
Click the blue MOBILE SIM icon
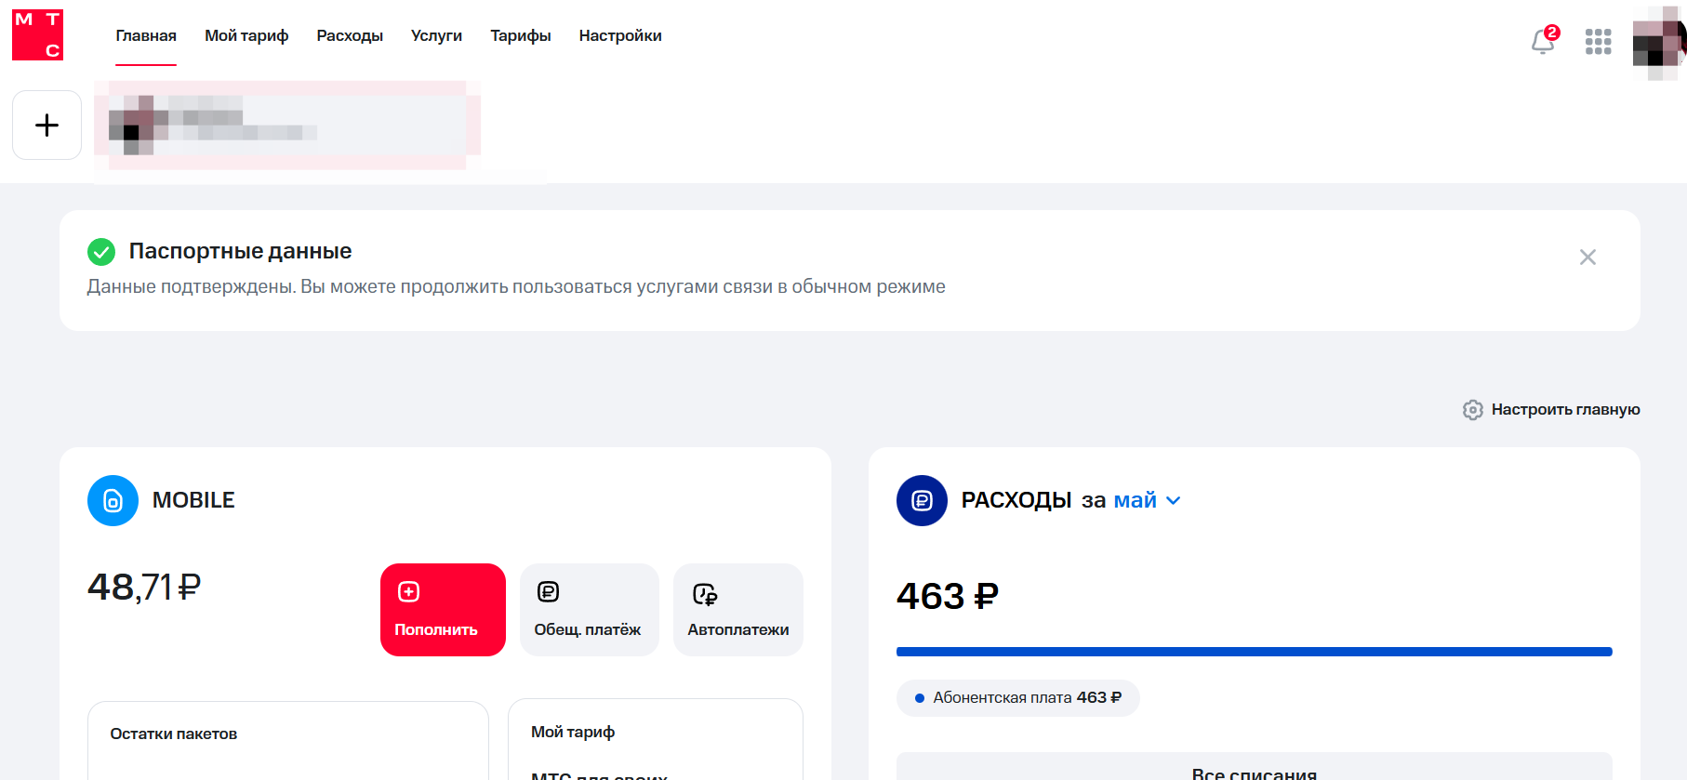[x=113, y=500]
